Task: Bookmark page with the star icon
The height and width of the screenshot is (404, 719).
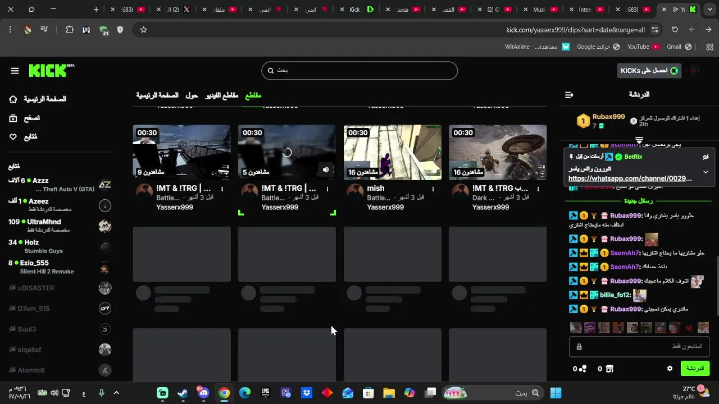Action: point(143,30)
